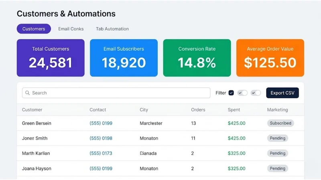Open customer Marth Karlian
Screen dimensions: 321x180
click(36, 153)
